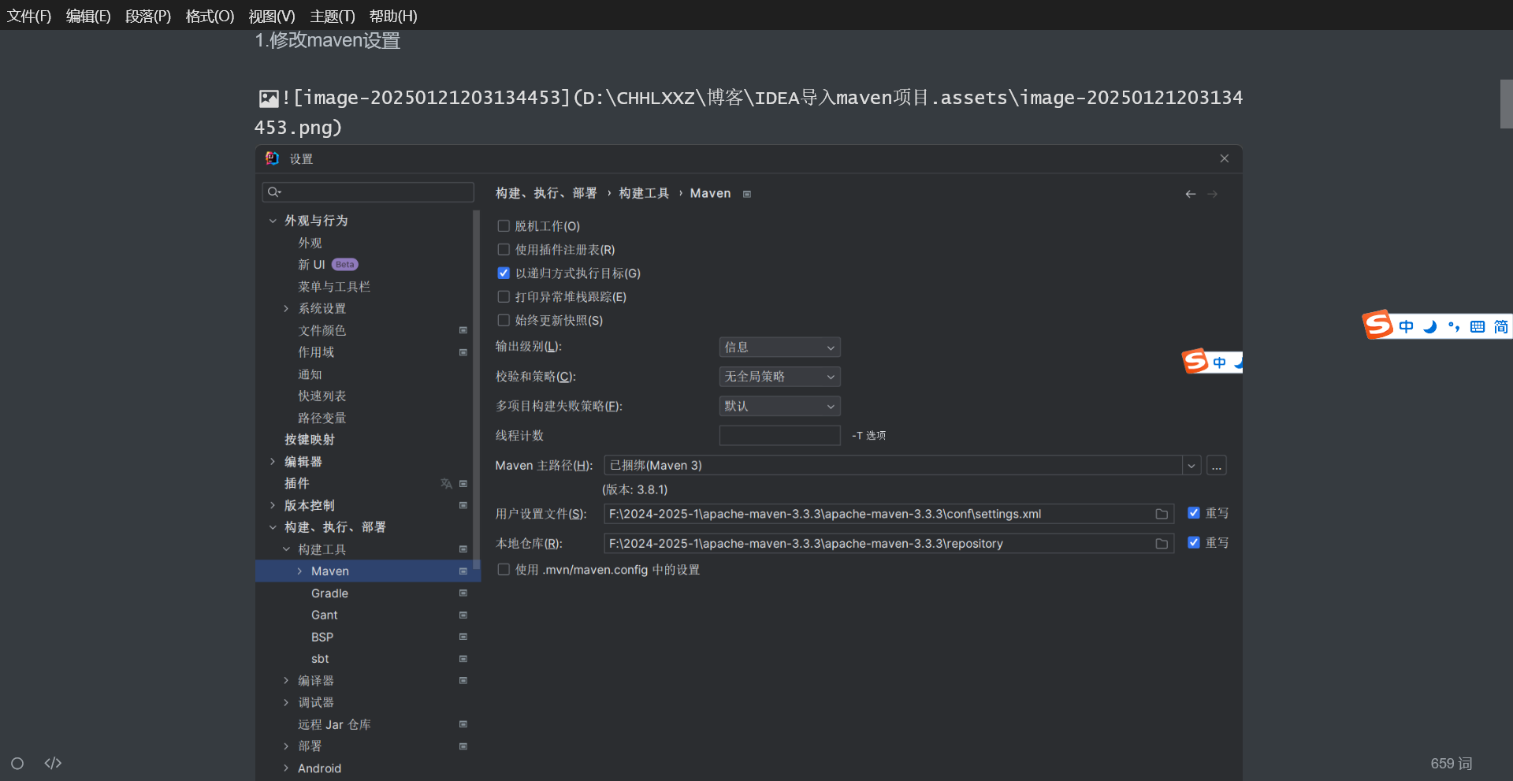Open the 校验和策略 dropdown

pos(779,376)
